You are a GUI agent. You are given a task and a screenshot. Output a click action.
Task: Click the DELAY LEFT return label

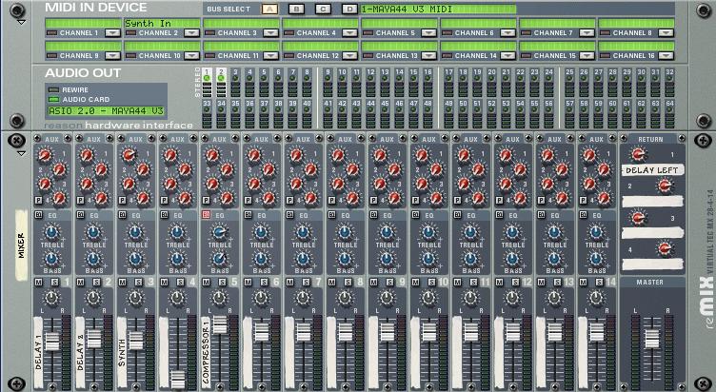point(652,170)
